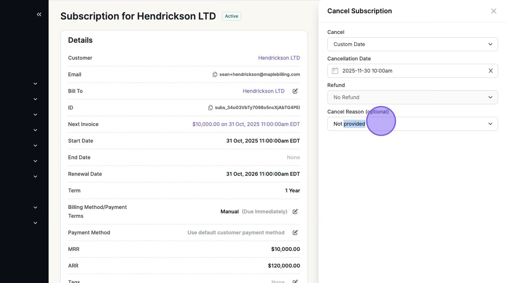Click edit icon for Payment Method
Screen dimensions: 507x283
click(295, 233)
